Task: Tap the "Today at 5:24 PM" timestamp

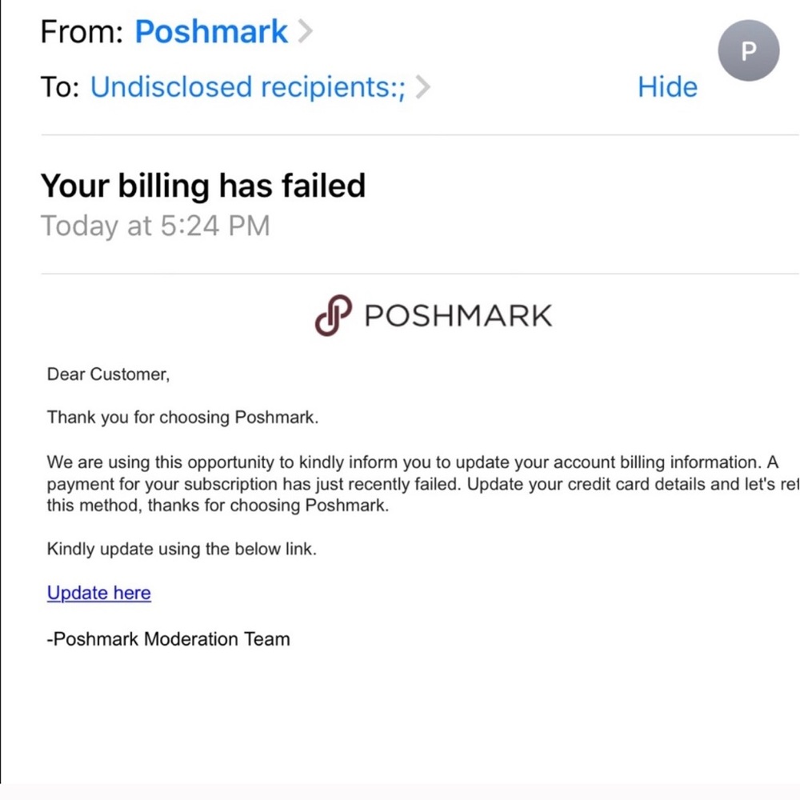Action: click(155, 226)
